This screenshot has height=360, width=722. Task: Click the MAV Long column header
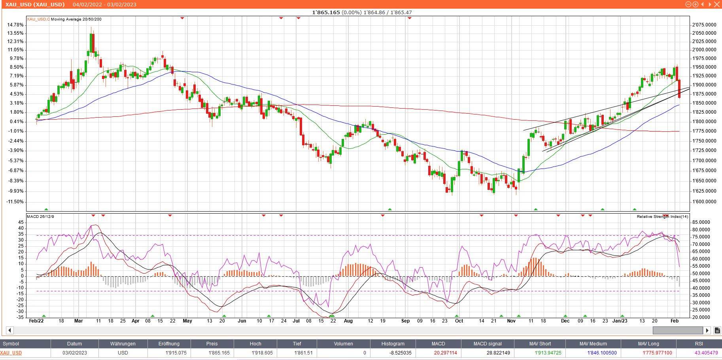click(648, 344)
